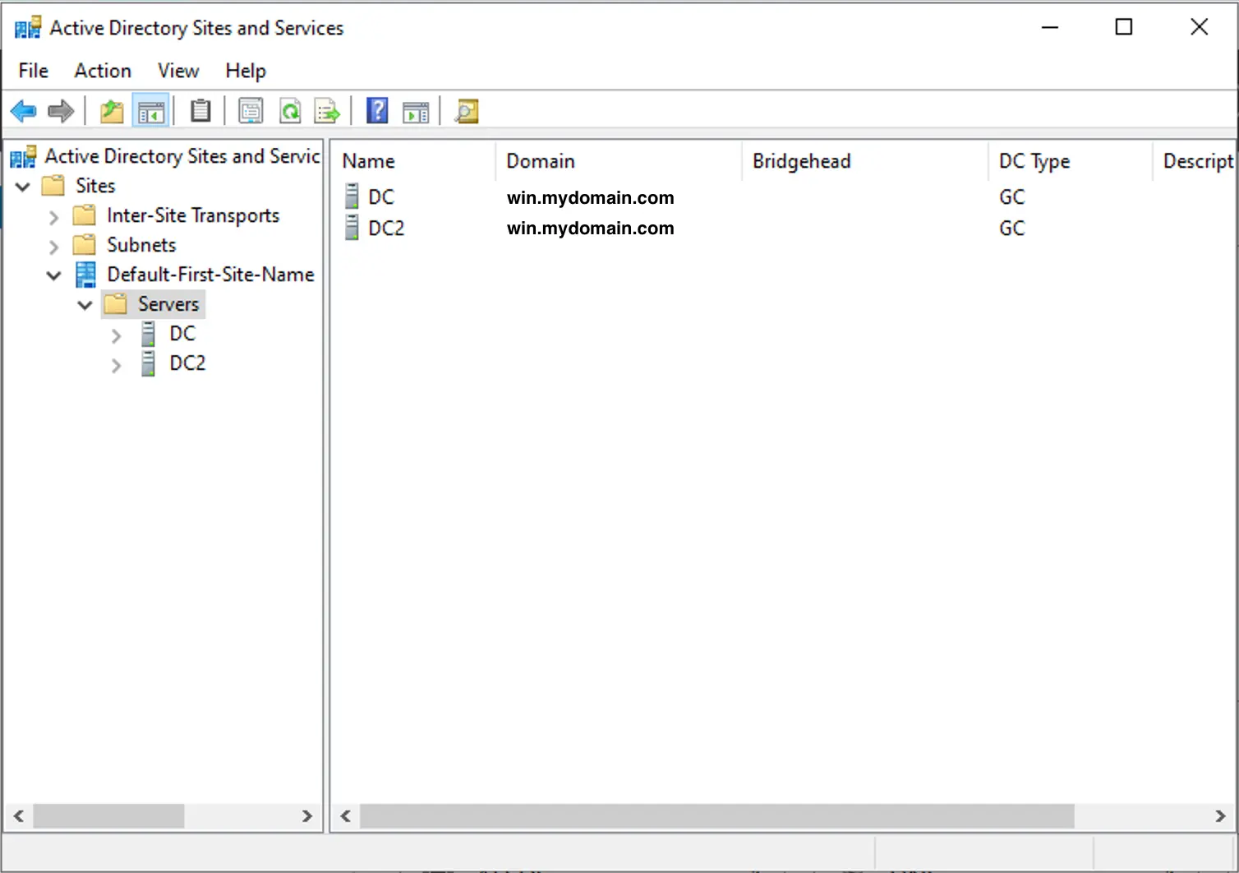
Task: Click the Servers folder icon in the tree
Action: (116, 304)
